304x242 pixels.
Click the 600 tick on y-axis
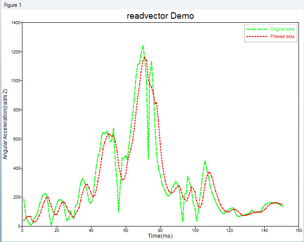tap(16, 139)
